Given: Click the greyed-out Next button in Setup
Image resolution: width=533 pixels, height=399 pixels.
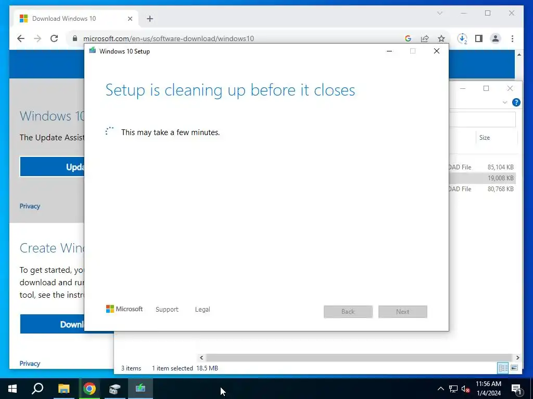Looking at the screenshot, I should 403,312.
